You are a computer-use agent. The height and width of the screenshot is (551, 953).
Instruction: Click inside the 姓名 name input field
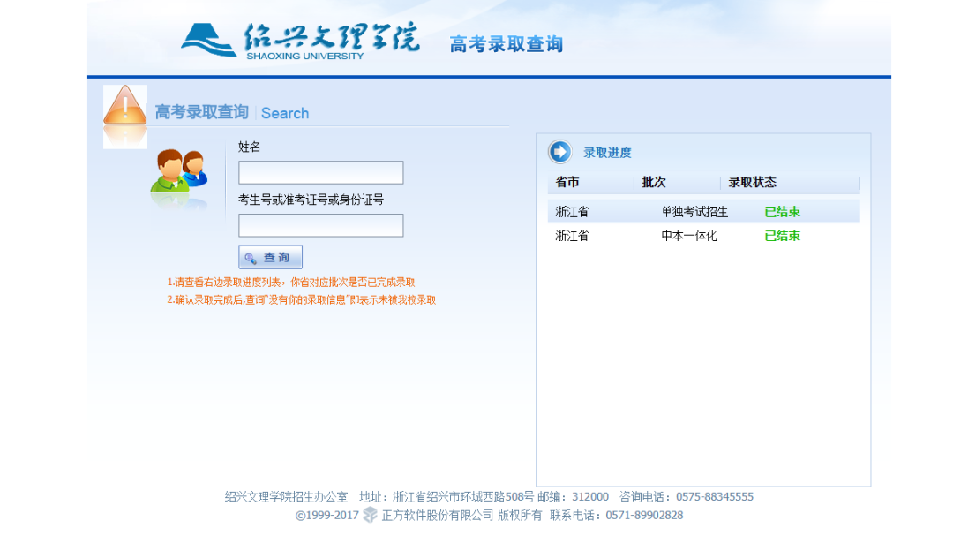coord(320,172)
